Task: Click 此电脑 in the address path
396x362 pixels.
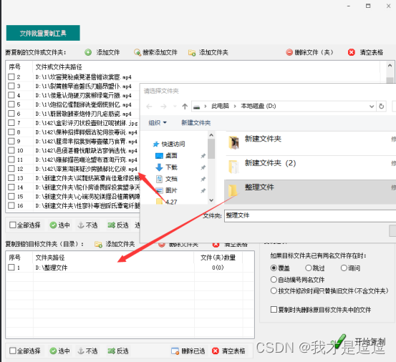Action: point(220,106)
